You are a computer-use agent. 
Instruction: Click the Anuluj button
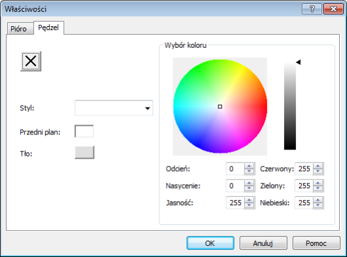tap(263, 243)
